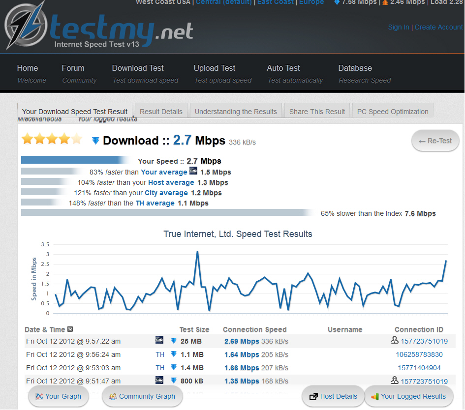Screen dimensions: 465x410
Task: Click the Test Size column header
Action: pos(194,329)
